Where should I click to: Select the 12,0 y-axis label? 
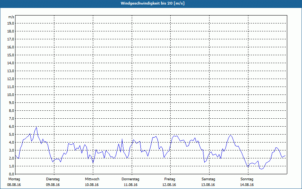(11, 79)
